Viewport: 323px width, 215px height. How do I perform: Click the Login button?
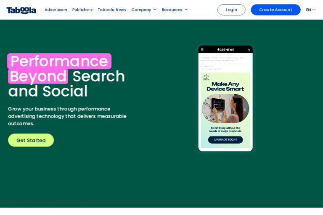point(231,10)
